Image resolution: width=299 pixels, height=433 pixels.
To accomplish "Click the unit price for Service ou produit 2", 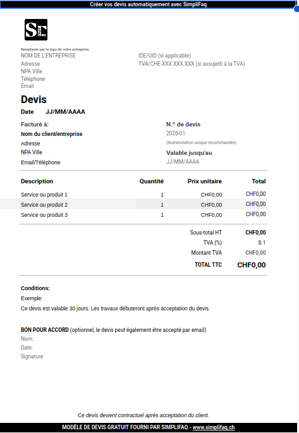I will coord(212,205).
